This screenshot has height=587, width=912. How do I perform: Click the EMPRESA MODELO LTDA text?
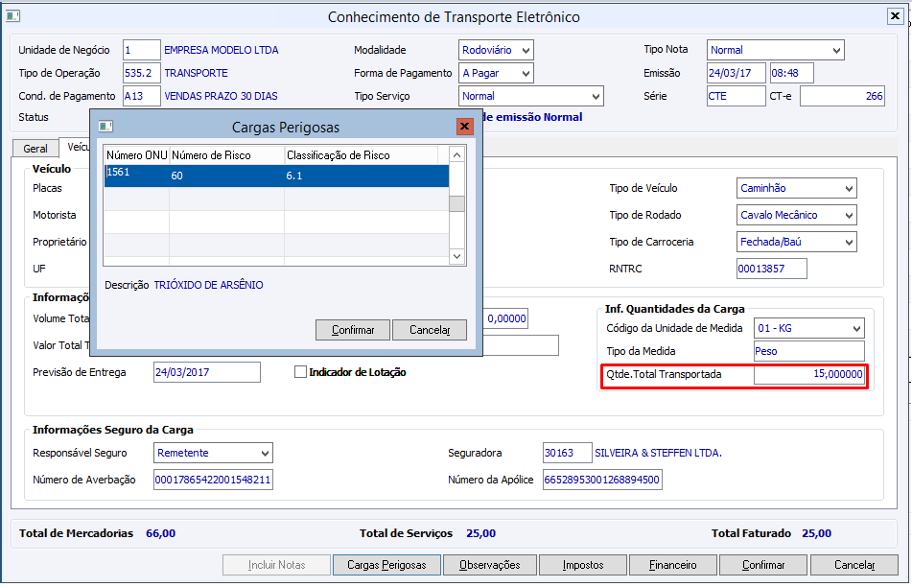point(221,50)
